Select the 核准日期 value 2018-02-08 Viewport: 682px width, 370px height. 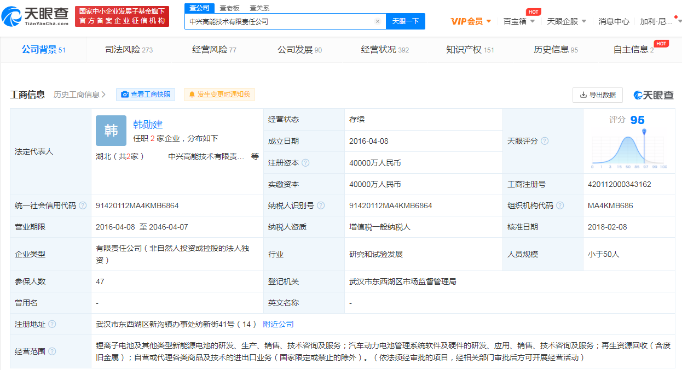tap(608, 227)
